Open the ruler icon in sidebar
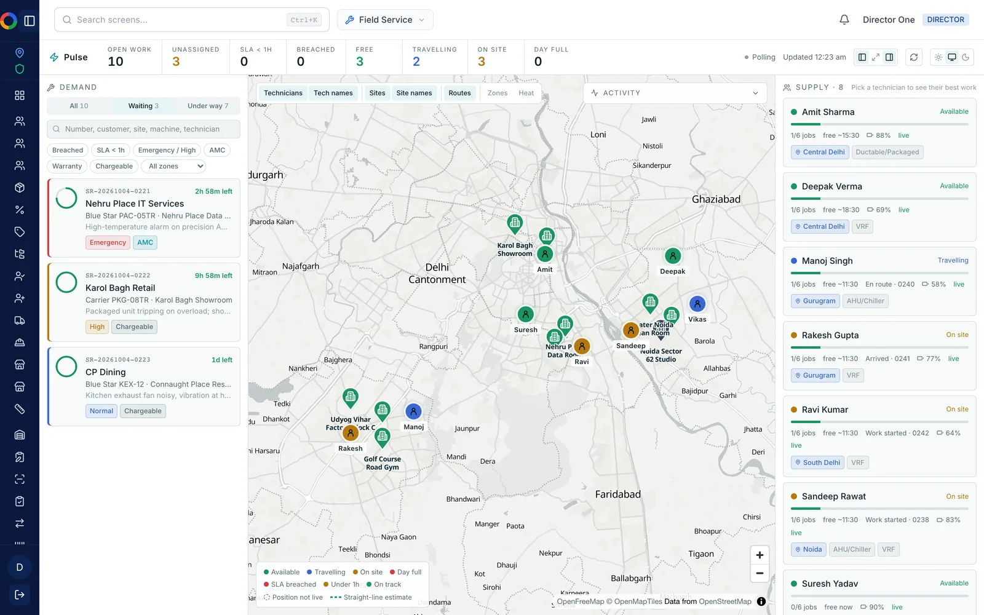984x615 pixels. click(x=20, y=409)
